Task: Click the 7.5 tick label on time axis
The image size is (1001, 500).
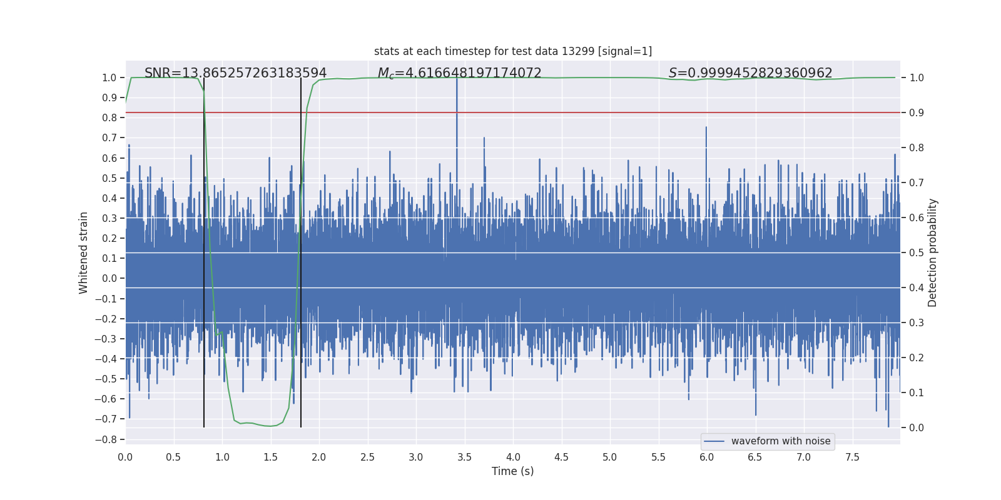Action: [x=852, y=457]
